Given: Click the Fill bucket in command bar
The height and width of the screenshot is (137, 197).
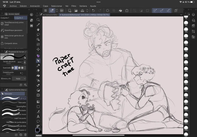Looking at the screenshot, I should (120, 11).
